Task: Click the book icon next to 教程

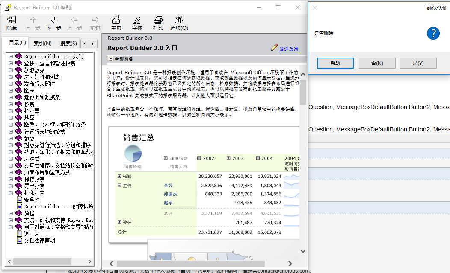Action: pos(19,213)
